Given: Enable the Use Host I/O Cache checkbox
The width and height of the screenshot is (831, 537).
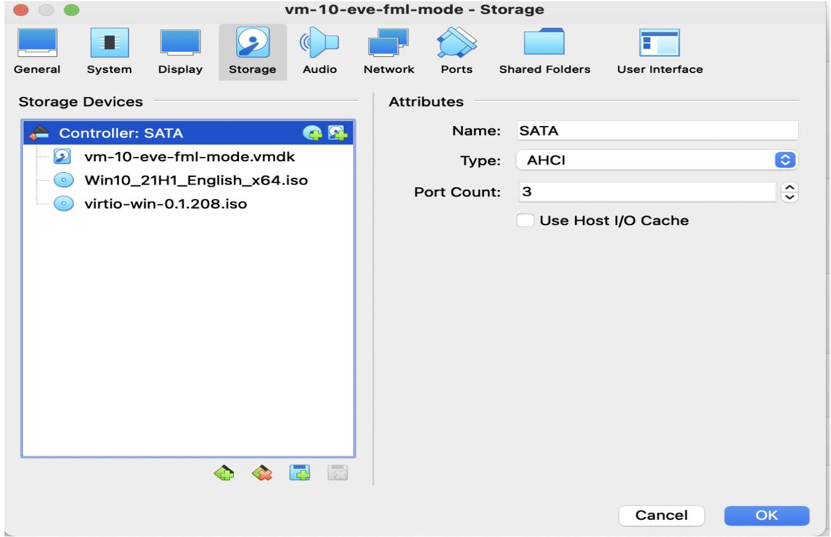Looking at the screenshot, I should pyautogui.click(x=526, y=221).
